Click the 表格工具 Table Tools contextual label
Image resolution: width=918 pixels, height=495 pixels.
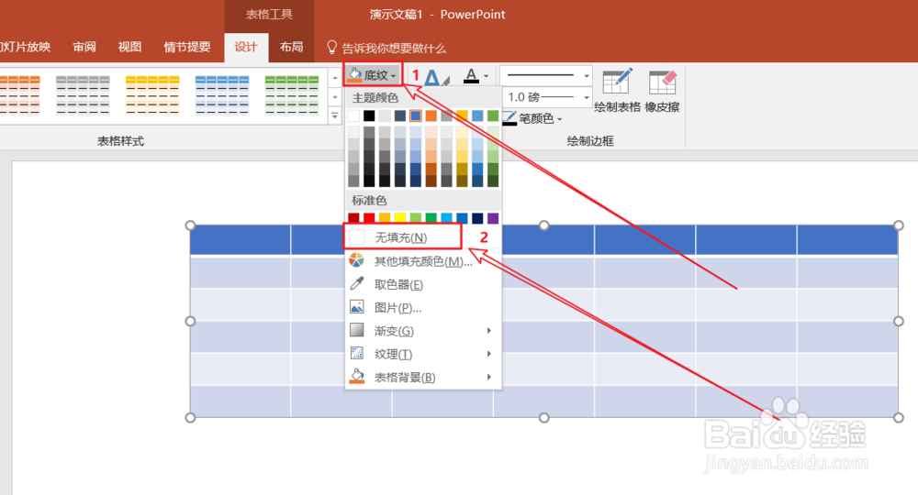269,15
